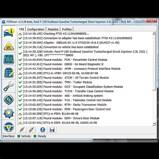
Task: Click the log scrollbar up arrow
Action: click(x=154, y=33)
